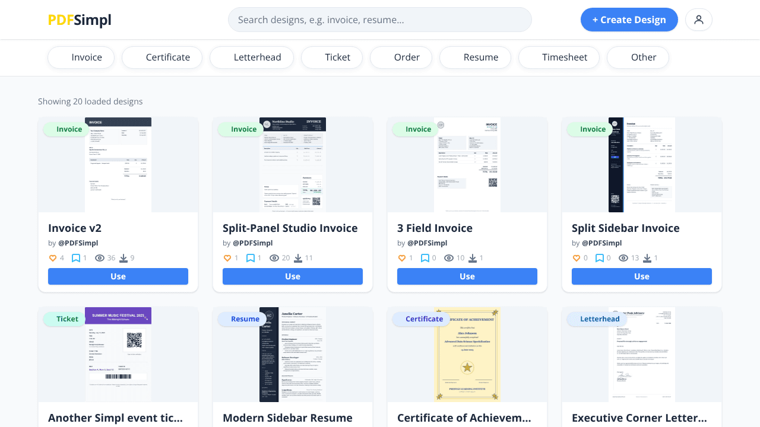Filter by Order category
This screenshot has height=427, width=760.
point(401,58)
